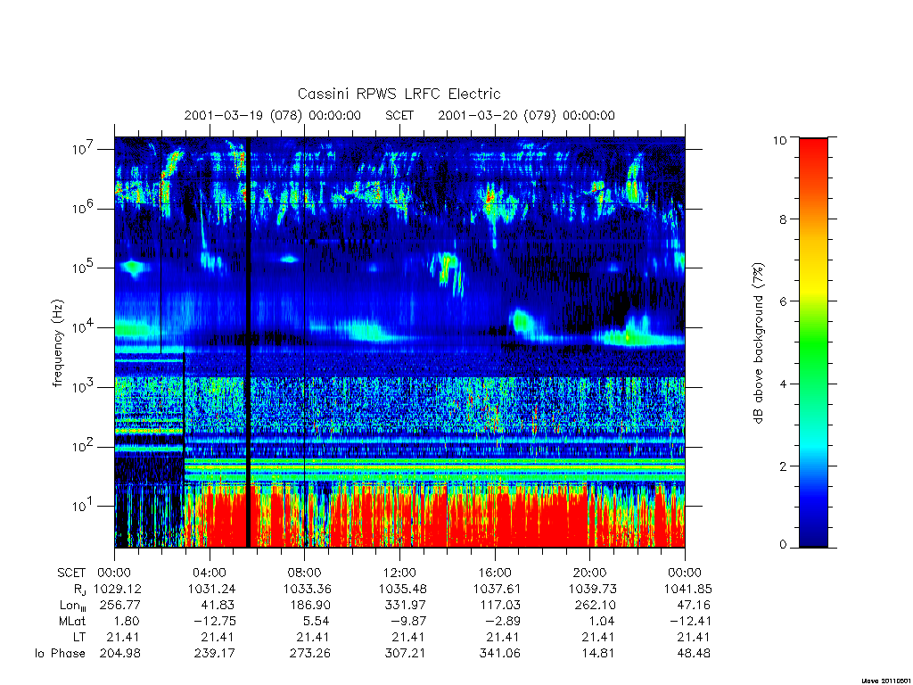Click the '0' tick label on the color bar
Screen dimensions: 913x685
point(783,544)
